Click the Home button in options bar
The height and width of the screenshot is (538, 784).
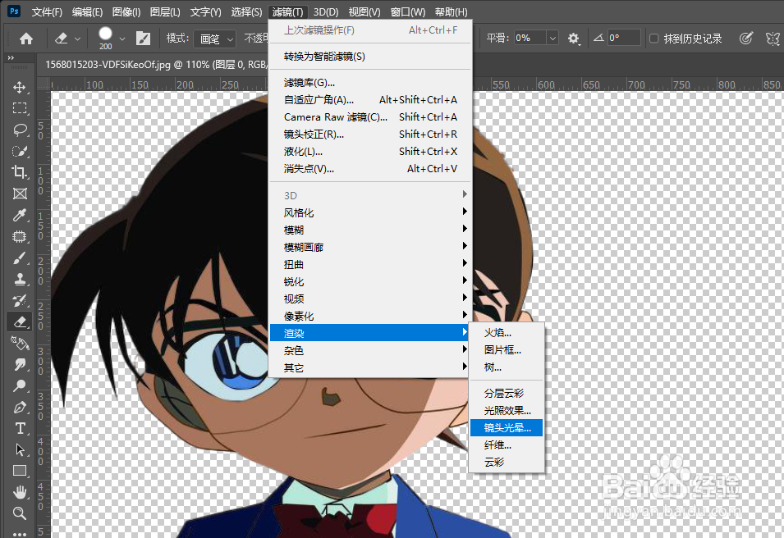pos(26,39)
